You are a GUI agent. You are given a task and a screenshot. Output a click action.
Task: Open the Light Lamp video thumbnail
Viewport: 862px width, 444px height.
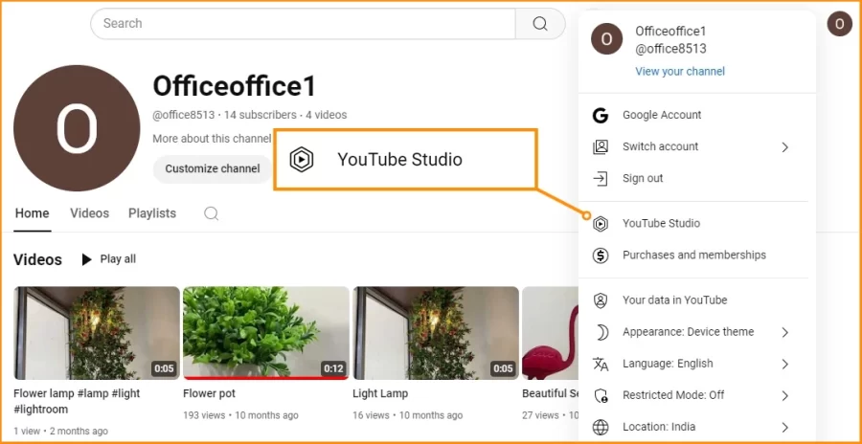(436, 333)
